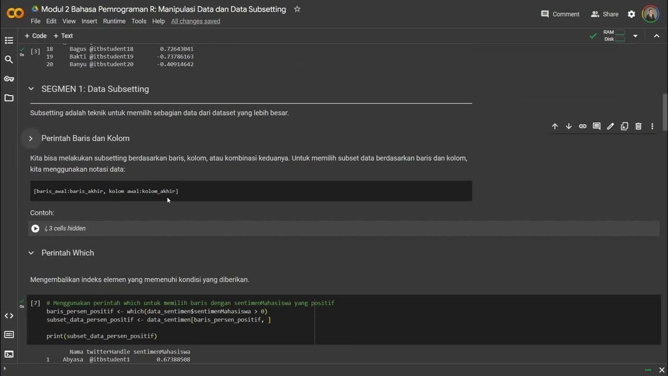
Task: Run the 3 hidden cells play button
Action: [35, 228]
